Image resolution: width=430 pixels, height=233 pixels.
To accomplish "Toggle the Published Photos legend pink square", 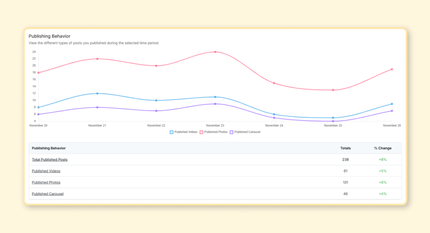I will coord(201,132).
